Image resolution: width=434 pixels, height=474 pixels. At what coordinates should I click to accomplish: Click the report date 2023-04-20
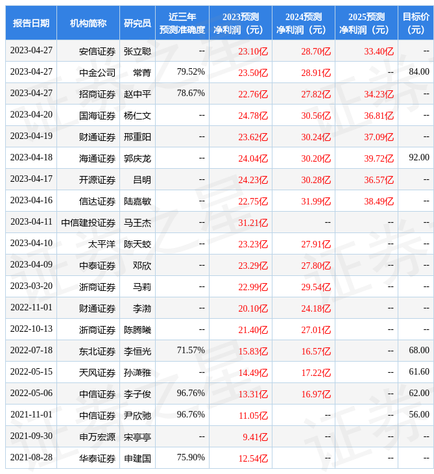(x=31, y=114)
